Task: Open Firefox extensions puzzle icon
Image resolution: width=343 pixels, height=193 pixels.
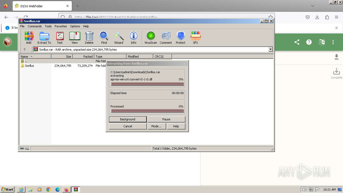Action: tap(327, 17)
